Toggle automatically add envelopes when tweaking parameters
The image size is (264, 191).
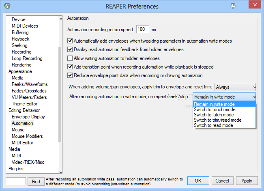70,41
